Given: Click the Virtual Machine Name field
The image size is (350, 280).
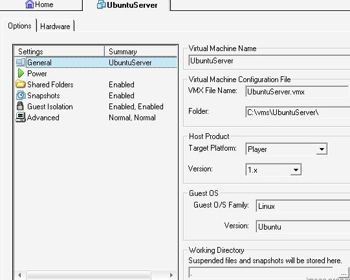Looking at the screenshot, I should [269, 61].
